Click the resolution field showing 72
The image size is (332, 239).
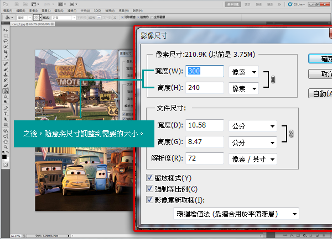(205, 158)
